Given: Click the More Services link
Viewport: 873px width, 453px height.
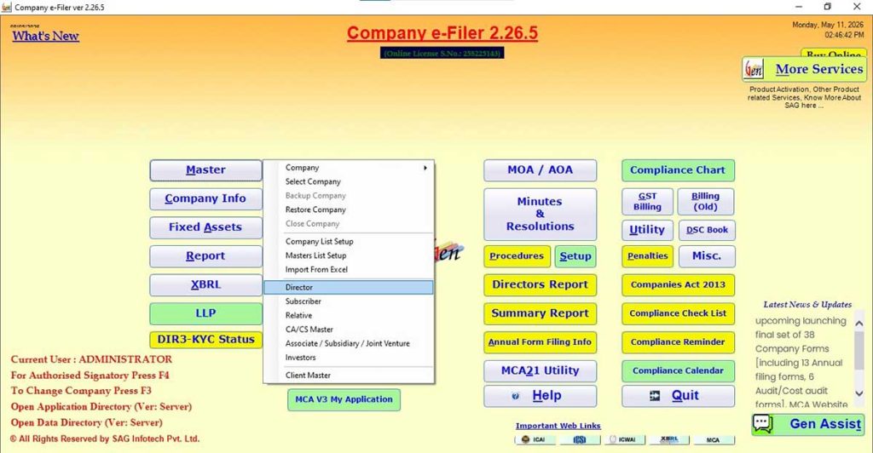Looking at the screenshot, I should tap(819, 70).
